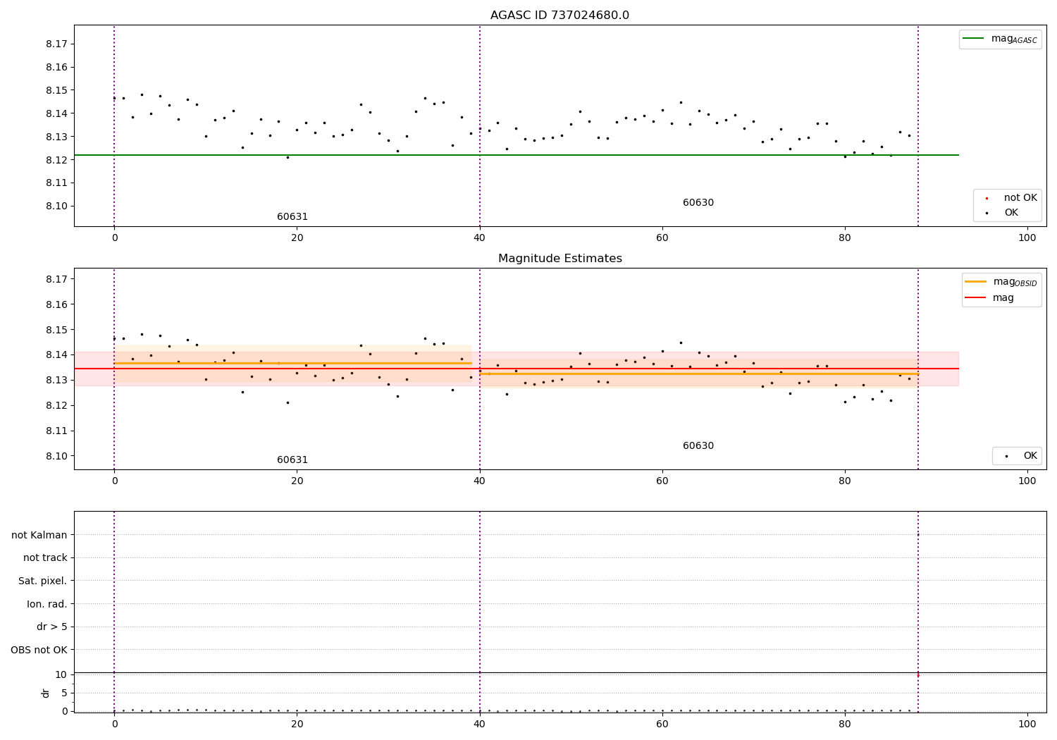
Task: Click the '60631' obsid label in the top panel
Action: (292, 217)
